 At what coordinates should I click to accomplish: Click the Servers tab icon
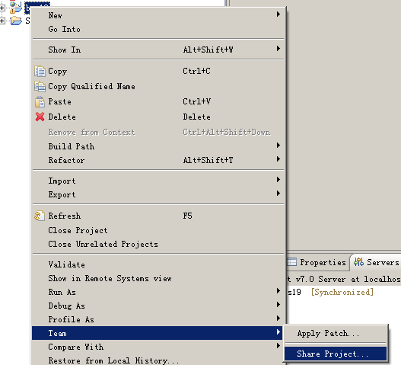point(358,262)
